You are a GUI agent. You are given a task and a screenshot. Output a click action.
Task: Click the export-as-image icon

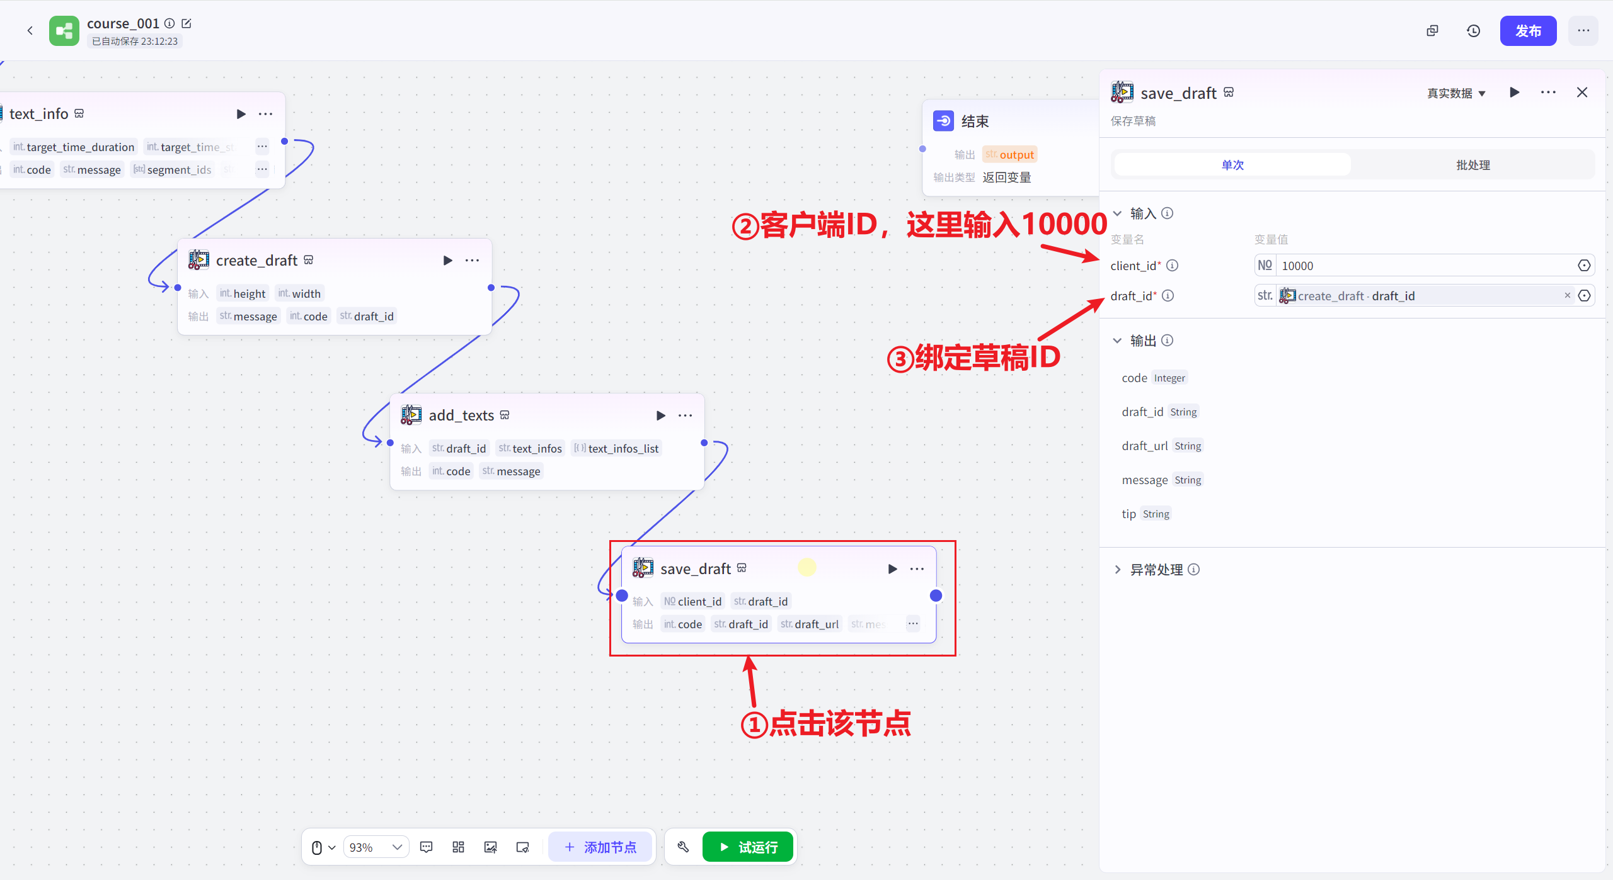coord(490,847)
